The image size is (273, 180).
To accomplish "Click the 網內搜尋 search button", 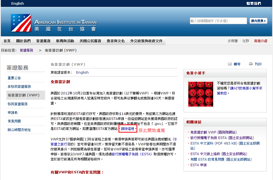I will pos(258,21).
